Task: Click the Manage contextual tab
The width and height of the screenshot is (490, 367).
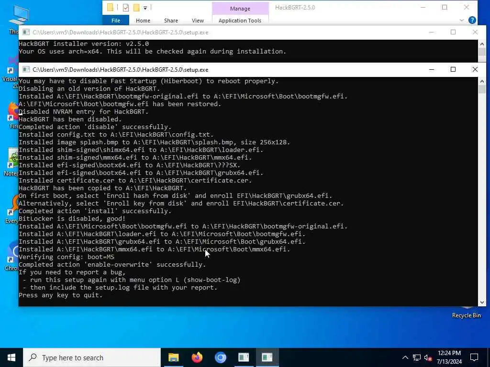Action: click(x=240, y=9)
